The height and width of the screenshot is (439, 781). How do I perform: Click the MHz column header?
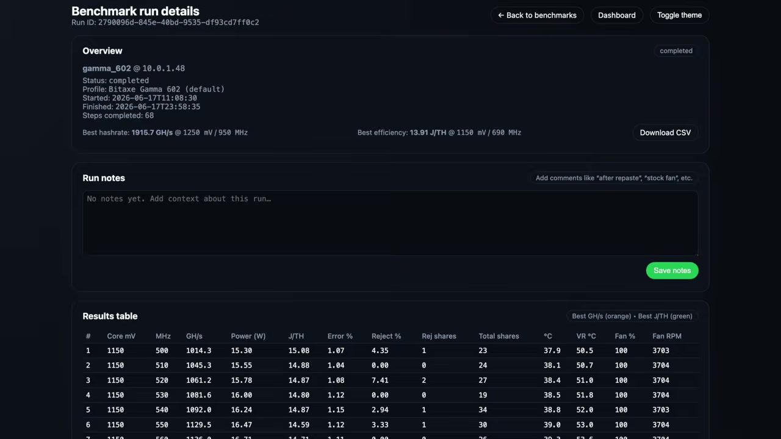(163, 336)
